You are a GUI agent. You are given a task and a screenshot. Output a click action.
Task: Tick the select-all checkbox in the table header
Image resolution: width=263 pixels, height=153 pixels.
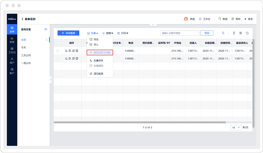tap(58, 43)
